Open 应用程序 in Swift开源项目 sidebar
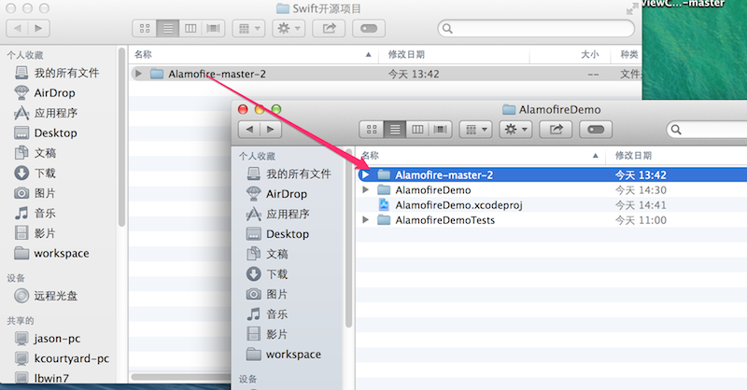 coord(46,113)
